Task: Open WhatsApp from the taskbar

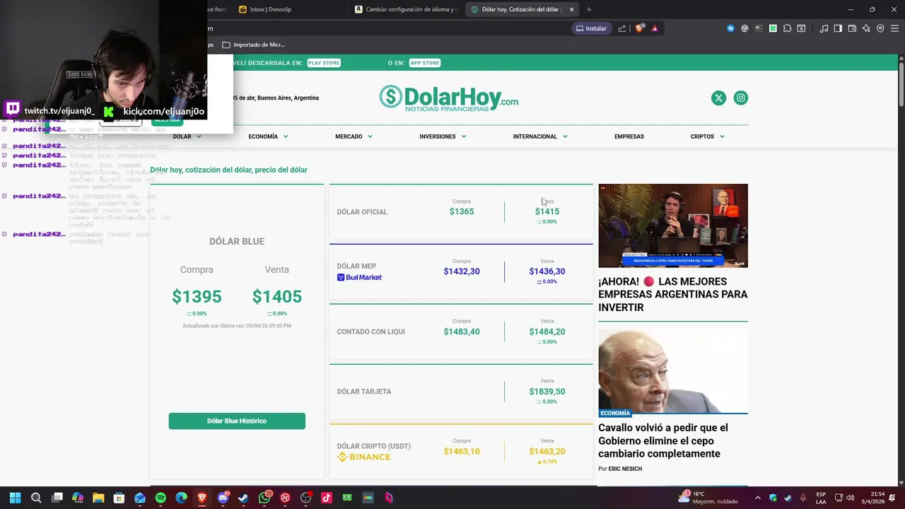Action: [264, 498]
